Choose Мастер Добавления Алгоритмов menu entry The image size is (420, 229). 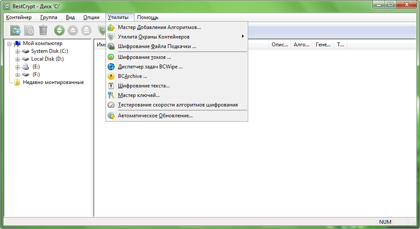[177, 27]
